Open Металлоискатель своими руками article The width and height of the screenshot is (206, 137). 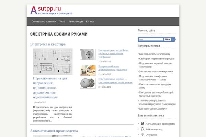[x=156, y=72]
